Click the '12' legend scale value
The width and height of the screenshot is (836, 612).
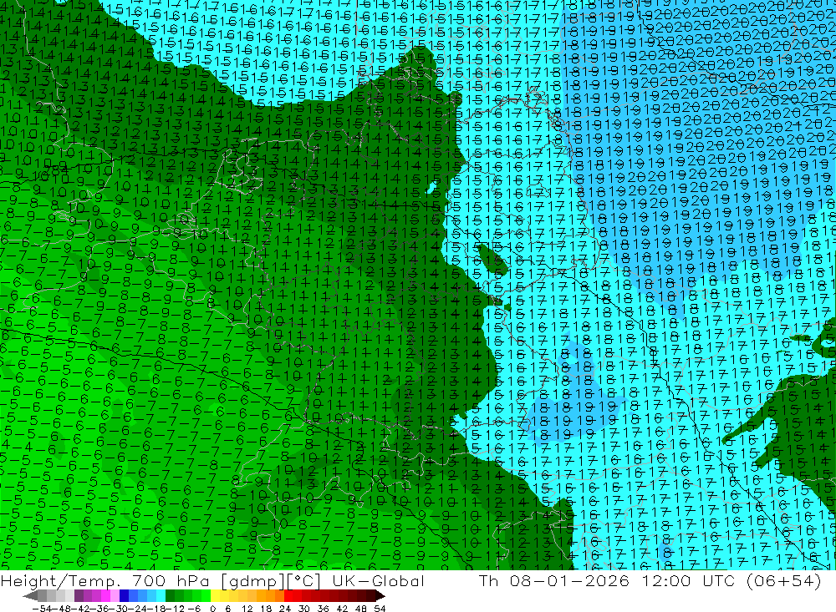[247, 609]
